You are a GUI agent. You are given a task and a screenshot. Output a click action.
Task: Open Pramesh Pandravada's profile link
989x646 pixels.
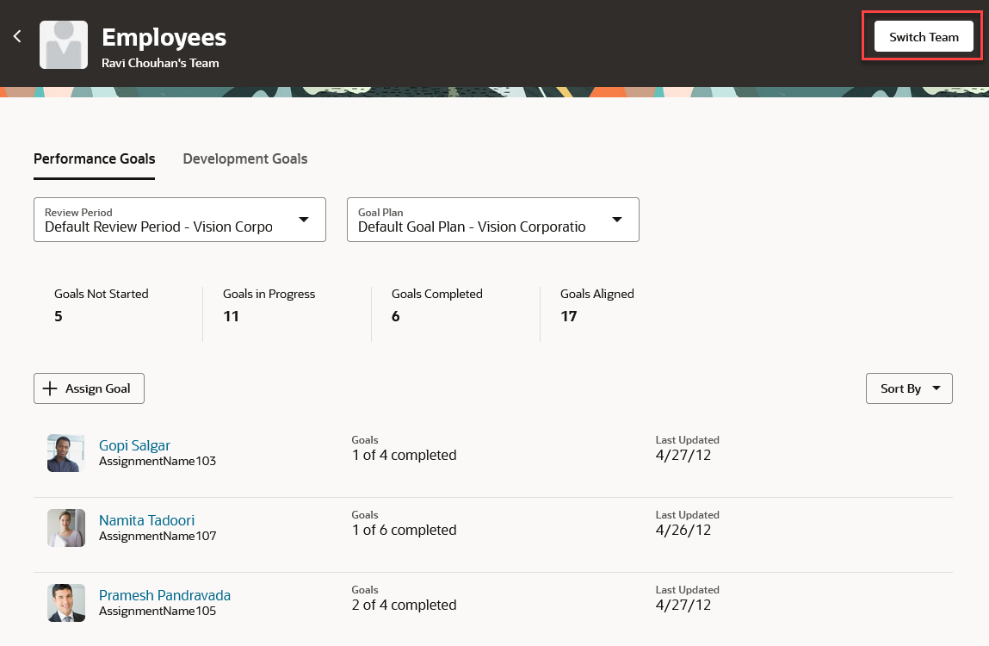click(x=164, y=595)
